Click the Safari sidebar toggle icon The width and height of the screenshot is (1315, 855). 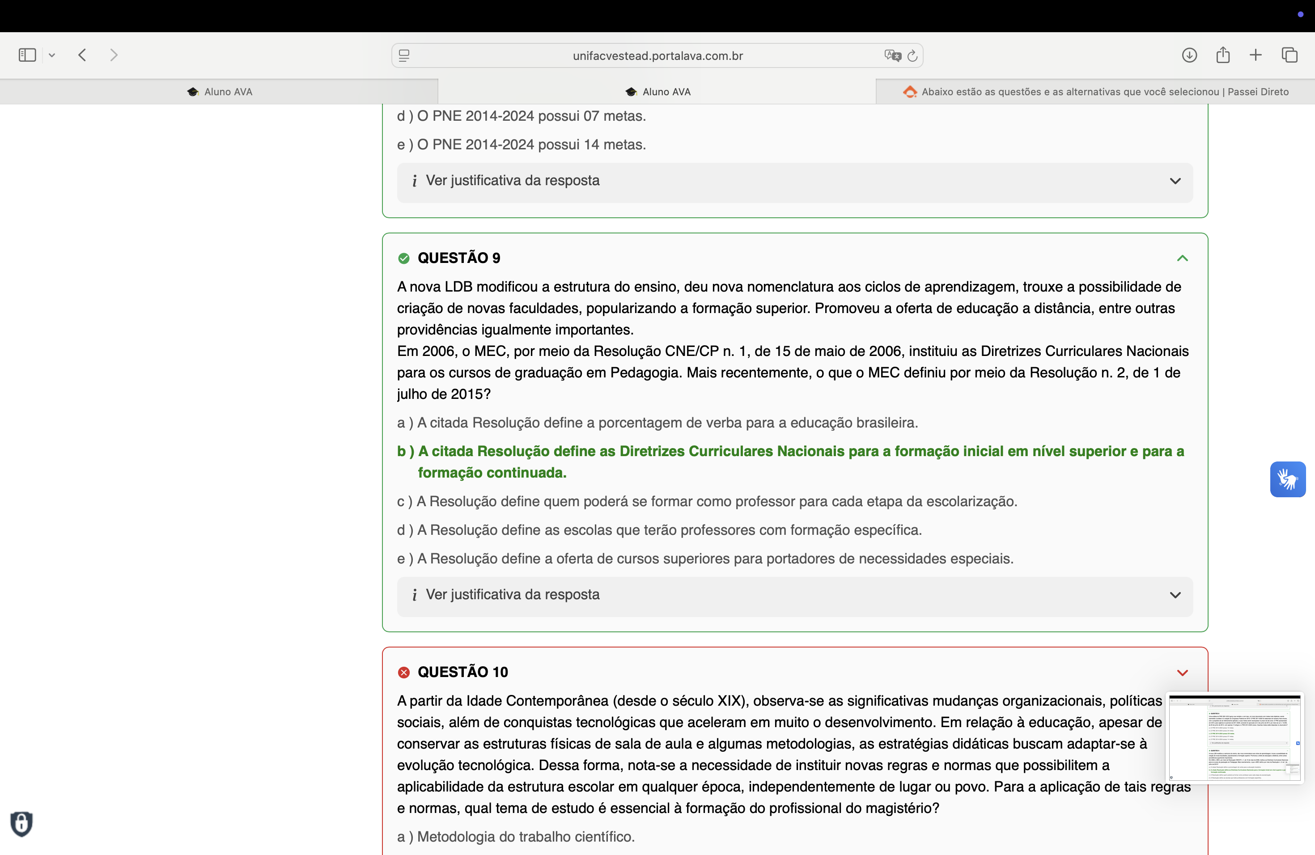(27, 55)
